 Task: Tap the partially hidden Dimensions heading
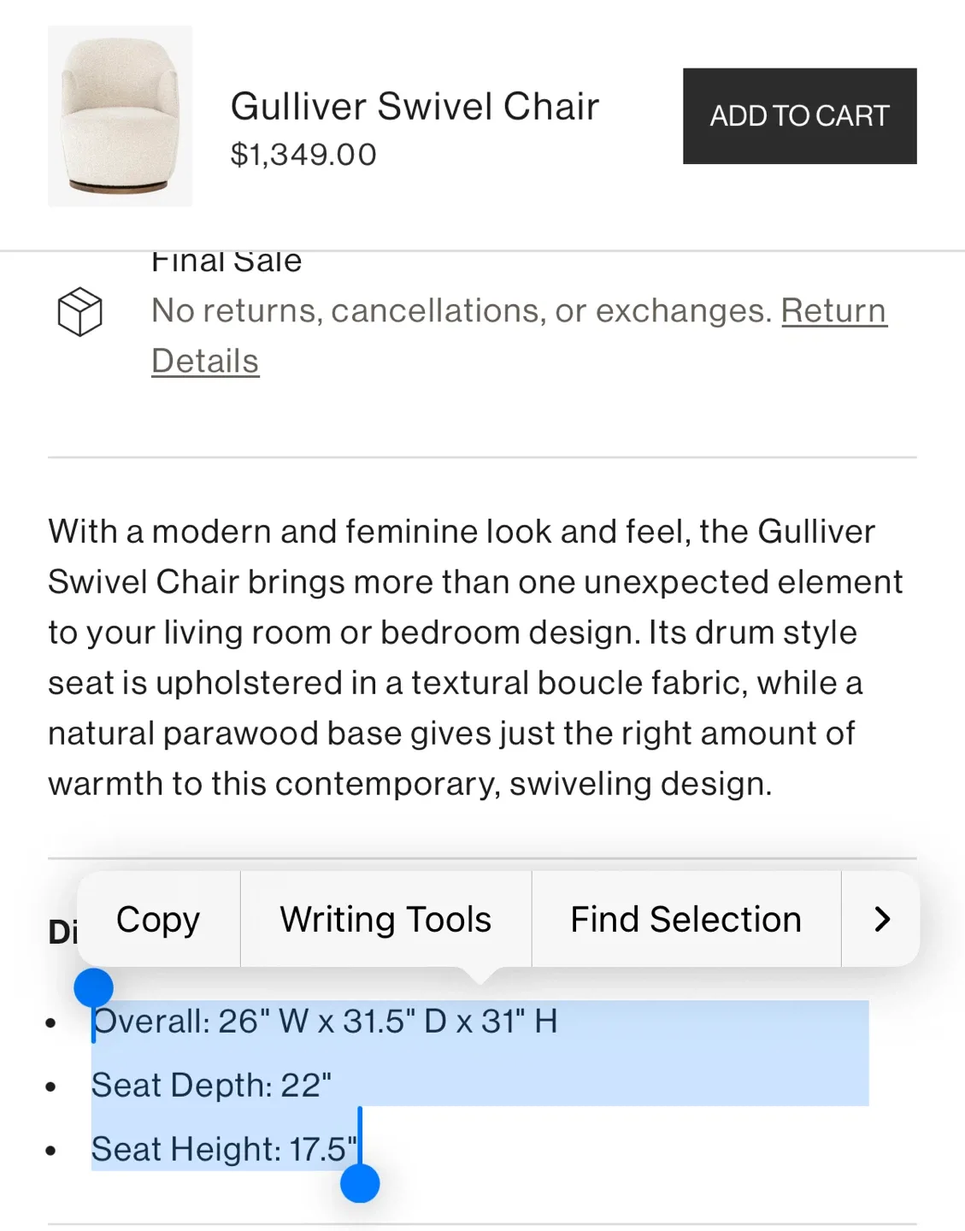coord(62,932)
